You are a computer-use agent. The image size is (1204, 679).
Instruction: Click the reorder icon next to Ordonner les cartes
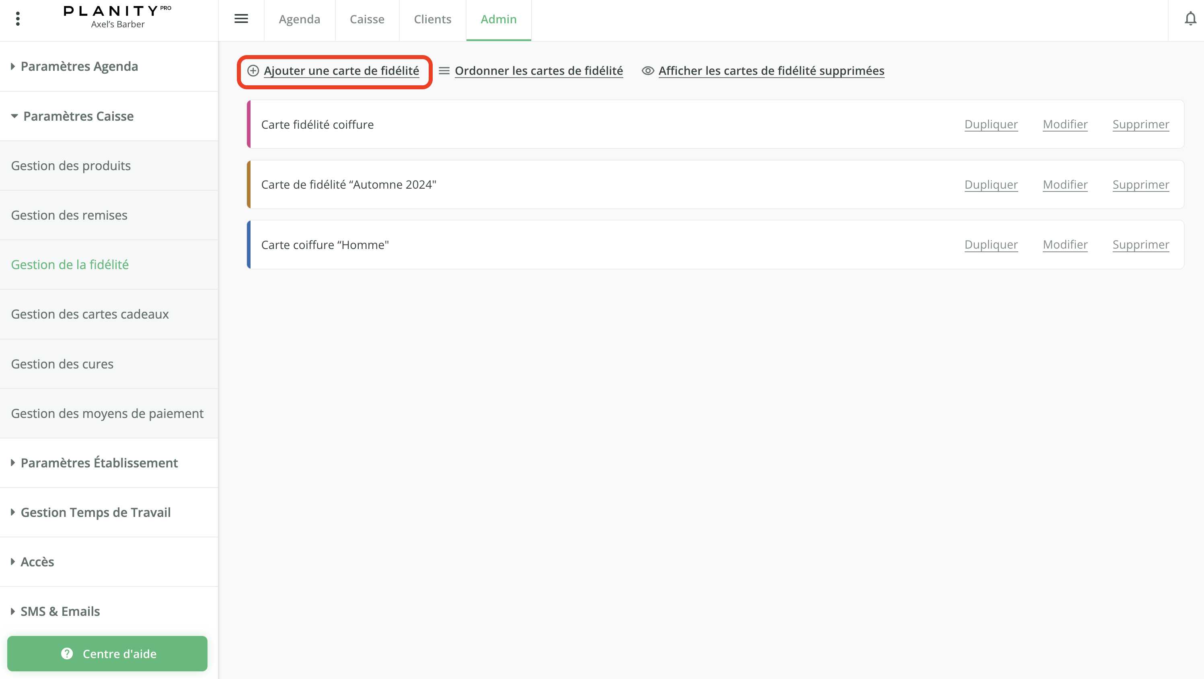tap(443, 71)
